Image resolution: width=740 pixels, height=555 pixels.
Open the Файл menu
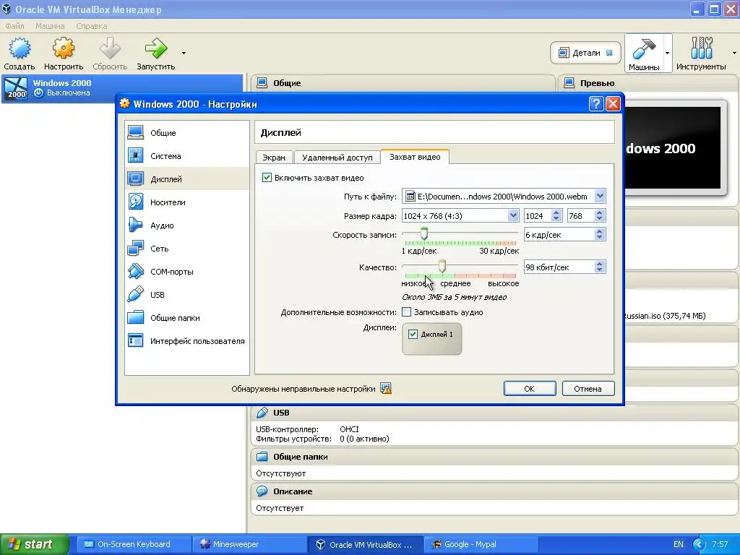coord(14,26)
